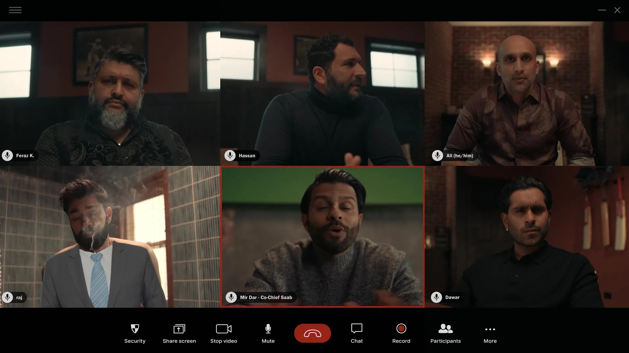Click the Share screen icon

[179, 328]
